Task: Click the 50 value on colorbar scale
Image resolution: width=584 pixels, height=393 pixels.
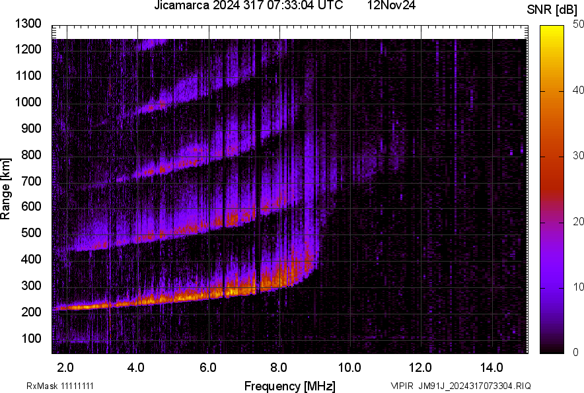Action: [578, 24]
